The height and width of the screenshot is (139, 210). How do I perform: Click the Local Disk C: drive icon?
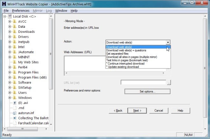tap(10, 16)
